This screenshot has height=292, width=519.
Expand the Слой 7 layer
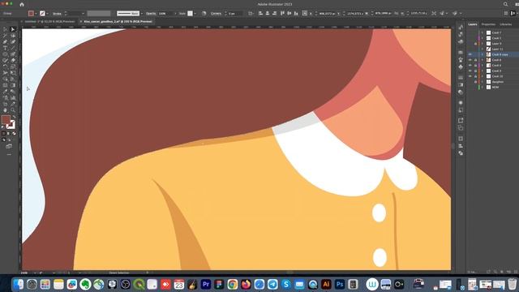(483, 32)
